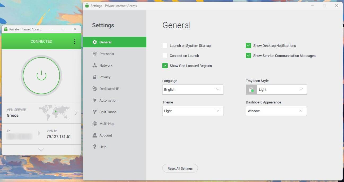This screenshot has width=344, height=182.
Task: Switch to the Privacy settings tab
Action: tap(115, 77)
